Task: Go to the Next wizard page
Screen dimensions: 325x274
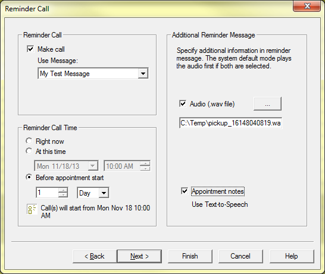Action: [x=139, y=256]
